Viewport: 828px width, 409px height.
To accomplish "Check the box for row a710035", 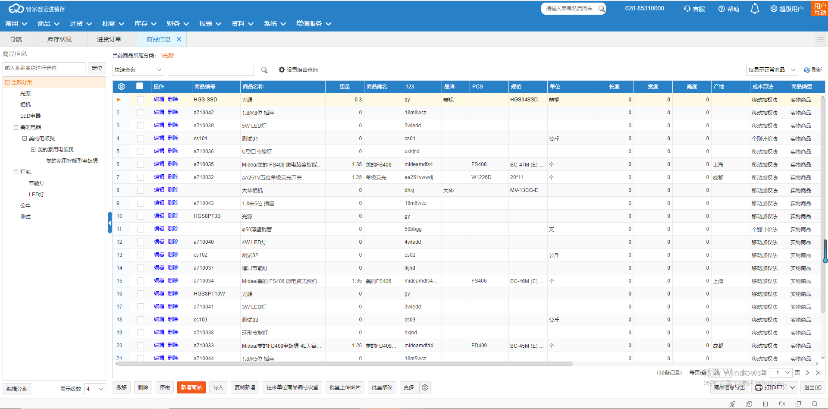I will 141,164.
